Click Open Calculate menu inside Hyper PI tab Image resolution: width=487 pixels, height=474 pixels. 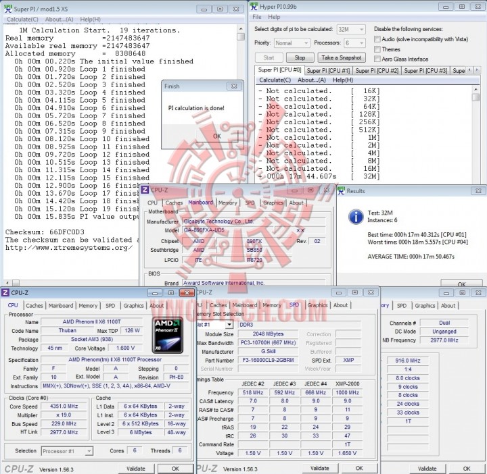click(275, 80)
